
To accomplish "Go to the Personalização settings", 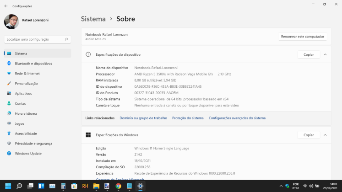I will pyautogui.click(x=38, y=84).
